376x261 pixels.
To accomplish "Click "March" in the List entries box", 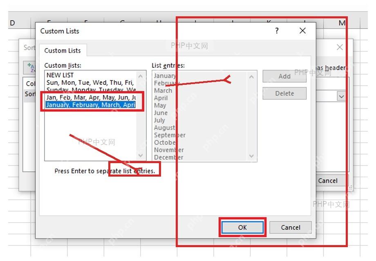I will pos(163,91).
